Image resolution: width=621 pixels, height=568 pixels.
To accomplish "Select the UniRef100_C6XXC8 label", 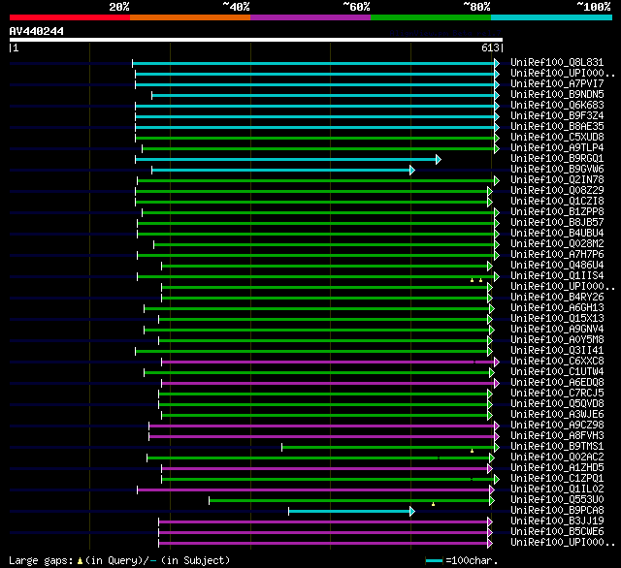I will click(557, 362).
